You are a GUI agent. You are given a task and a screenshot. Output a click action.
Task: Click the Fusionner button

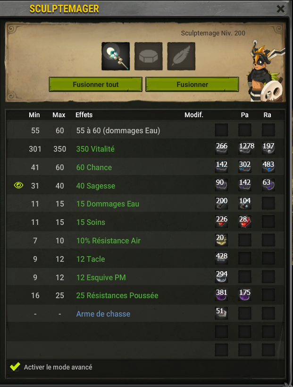coord(192,85)
